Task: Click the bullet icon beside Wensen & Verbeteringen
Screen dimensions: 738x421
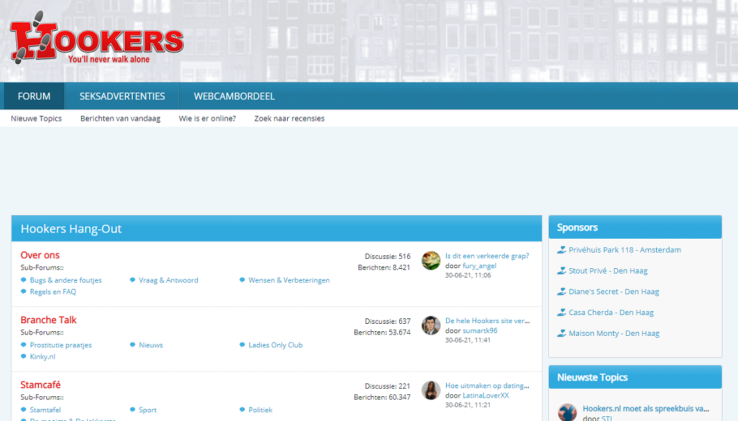Action: 242,280
